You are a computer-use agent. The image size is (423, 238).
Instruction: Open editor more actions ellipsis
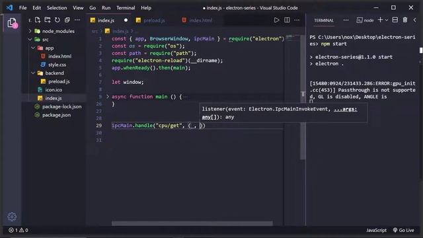[297, 20]
